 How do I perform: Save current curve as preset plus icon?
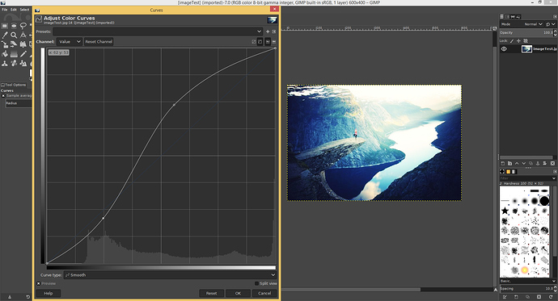pyautogui.click(x=268, y=31)
